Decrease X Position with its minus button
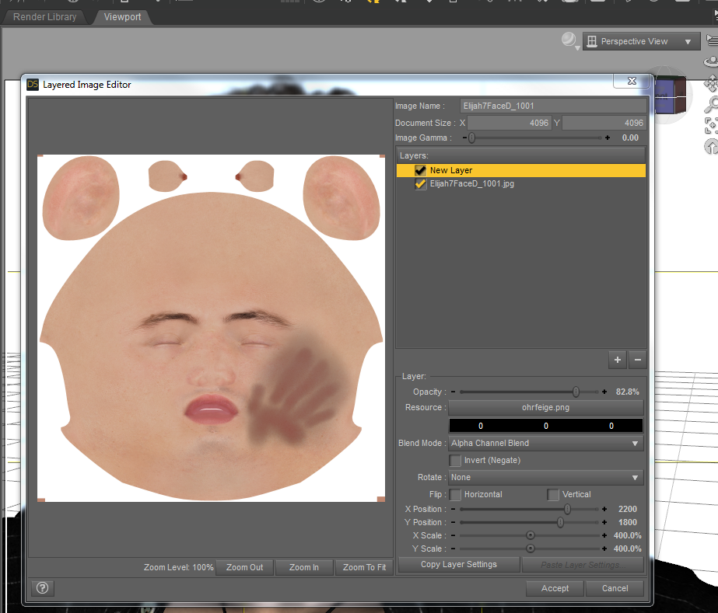Viewport: 718px width, 613px height. coord(454,509)
